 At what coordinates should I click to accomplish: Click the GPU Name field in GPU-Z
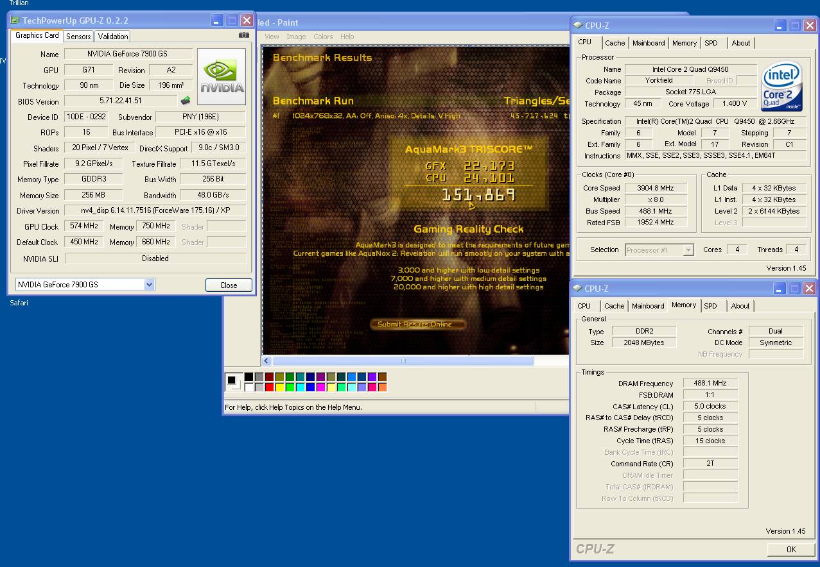point(128,54)
